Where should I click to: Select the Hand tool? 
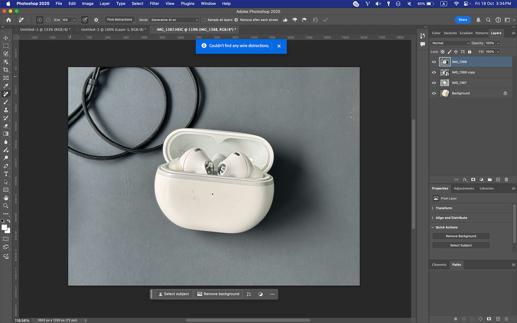click(x=6, y=198)
